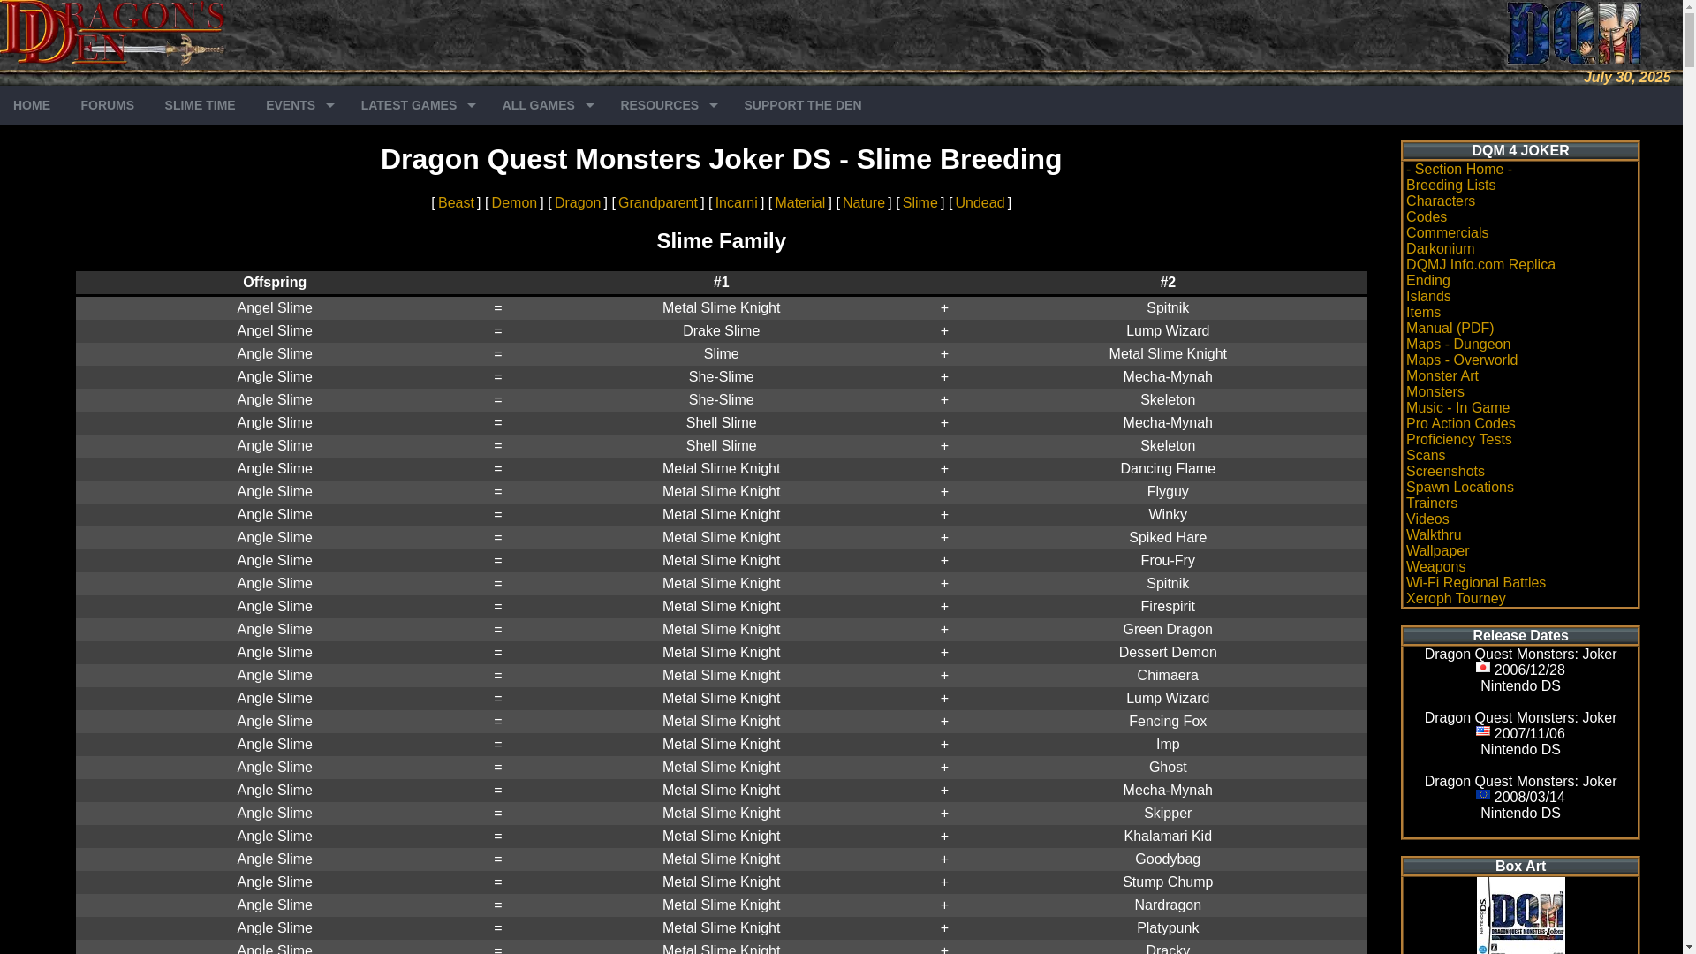Expand the EVENTS dropdown menu
Viewport: 1696px width, 954px height.
pos(299,105)
